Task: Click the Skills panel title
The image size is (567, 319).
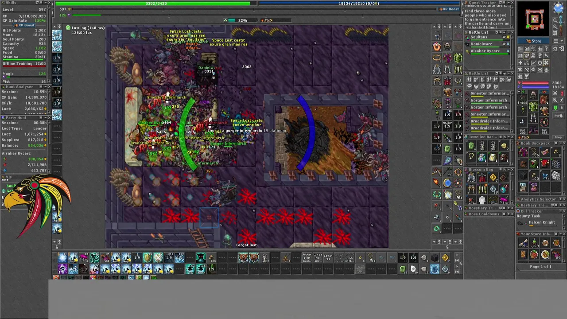Action: point(11,3)
